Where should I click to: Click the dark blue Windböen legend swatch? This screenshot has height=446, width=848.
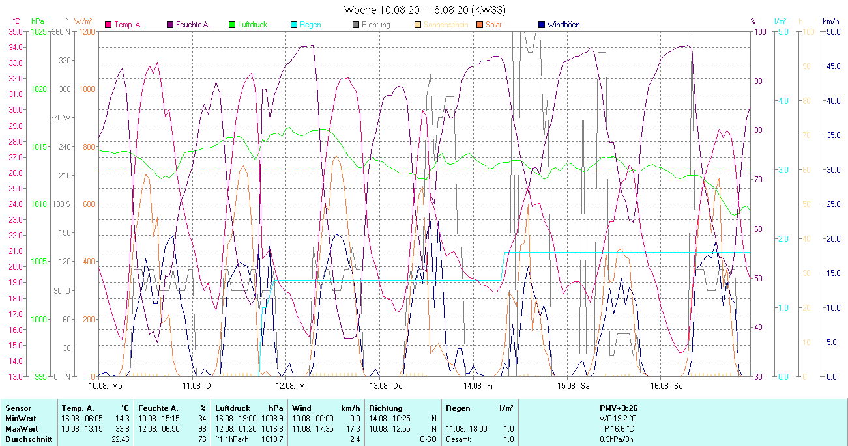[542, 25]
